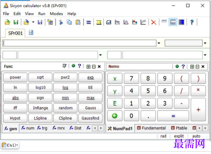Click the cut scissors icon
The height and width of the screenshot is (154, 211).
click(61, 22)
